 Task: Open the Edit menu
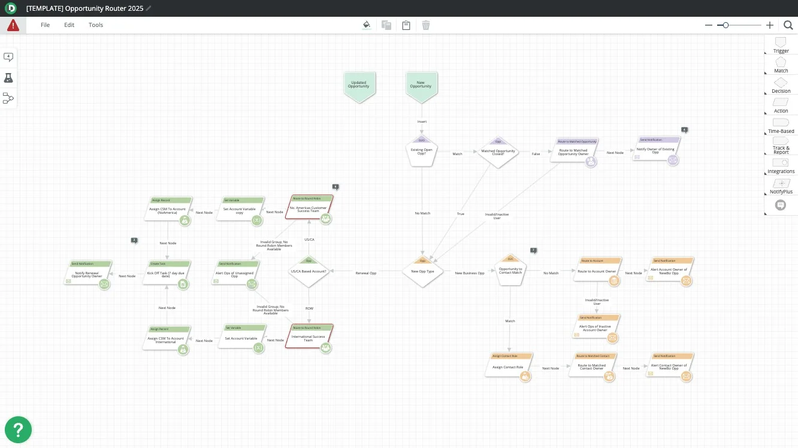pyautogui.click(x=69, y=25)
